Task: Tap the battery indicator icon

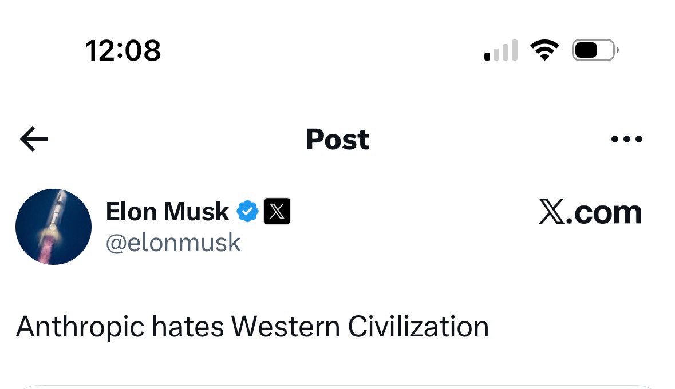Action: point(594,50)
